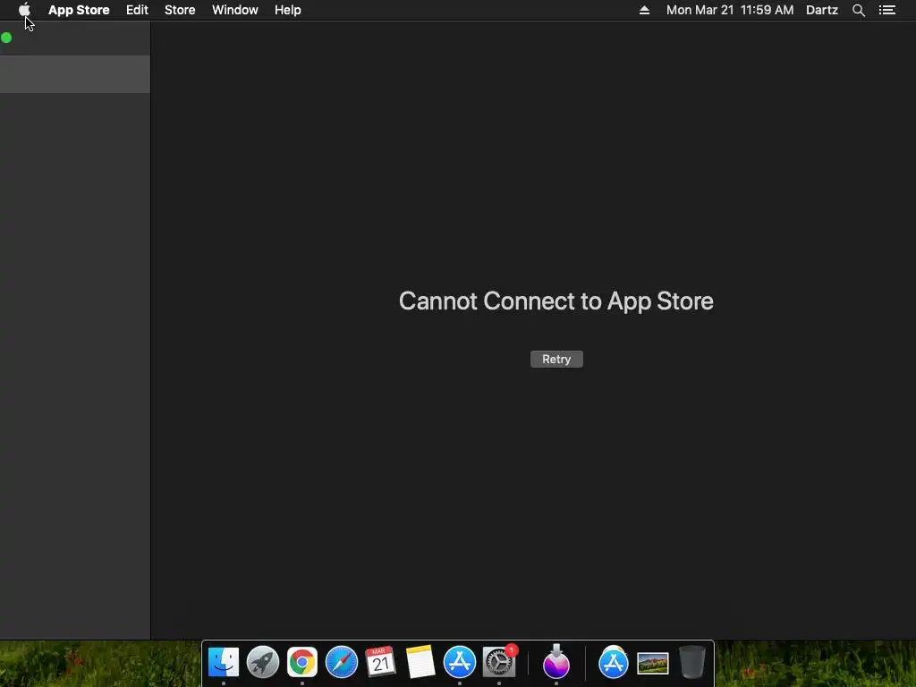
Task: Click the green full-screen window button
Action: tap(6, 38)
